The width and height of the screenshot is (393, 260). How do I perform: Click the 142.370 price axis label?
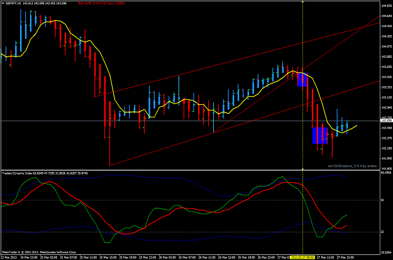387,138
